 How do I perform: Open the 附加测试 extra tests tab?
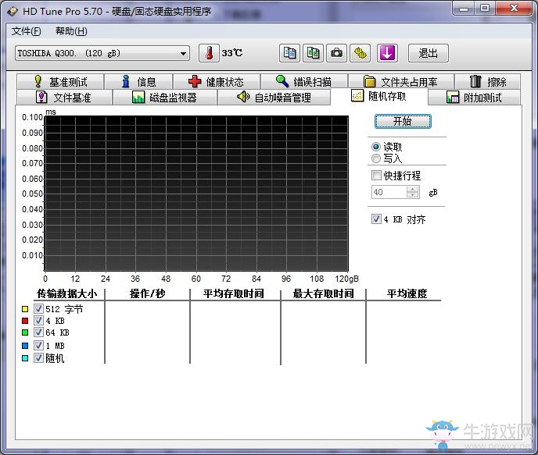tap(475, 98)
